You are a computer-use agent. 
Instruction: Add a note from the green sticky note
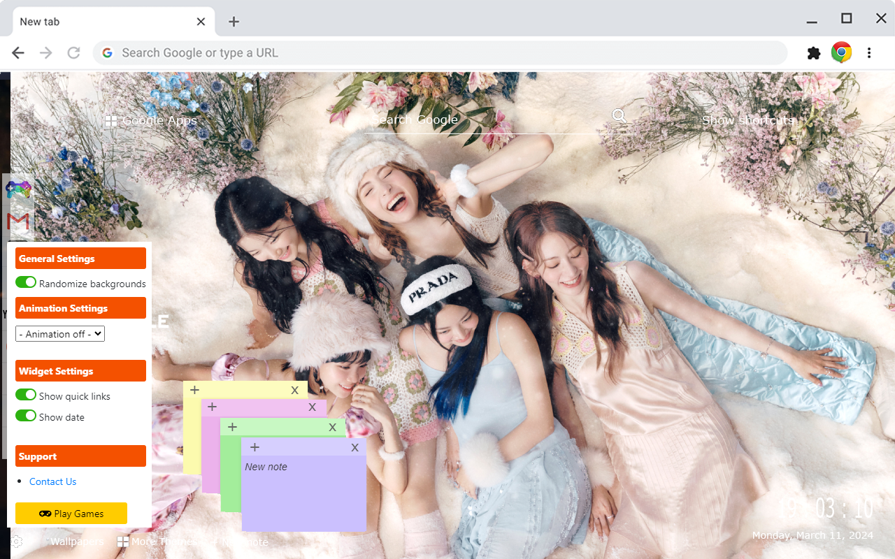pyautogui.click(x=232, y=427)
